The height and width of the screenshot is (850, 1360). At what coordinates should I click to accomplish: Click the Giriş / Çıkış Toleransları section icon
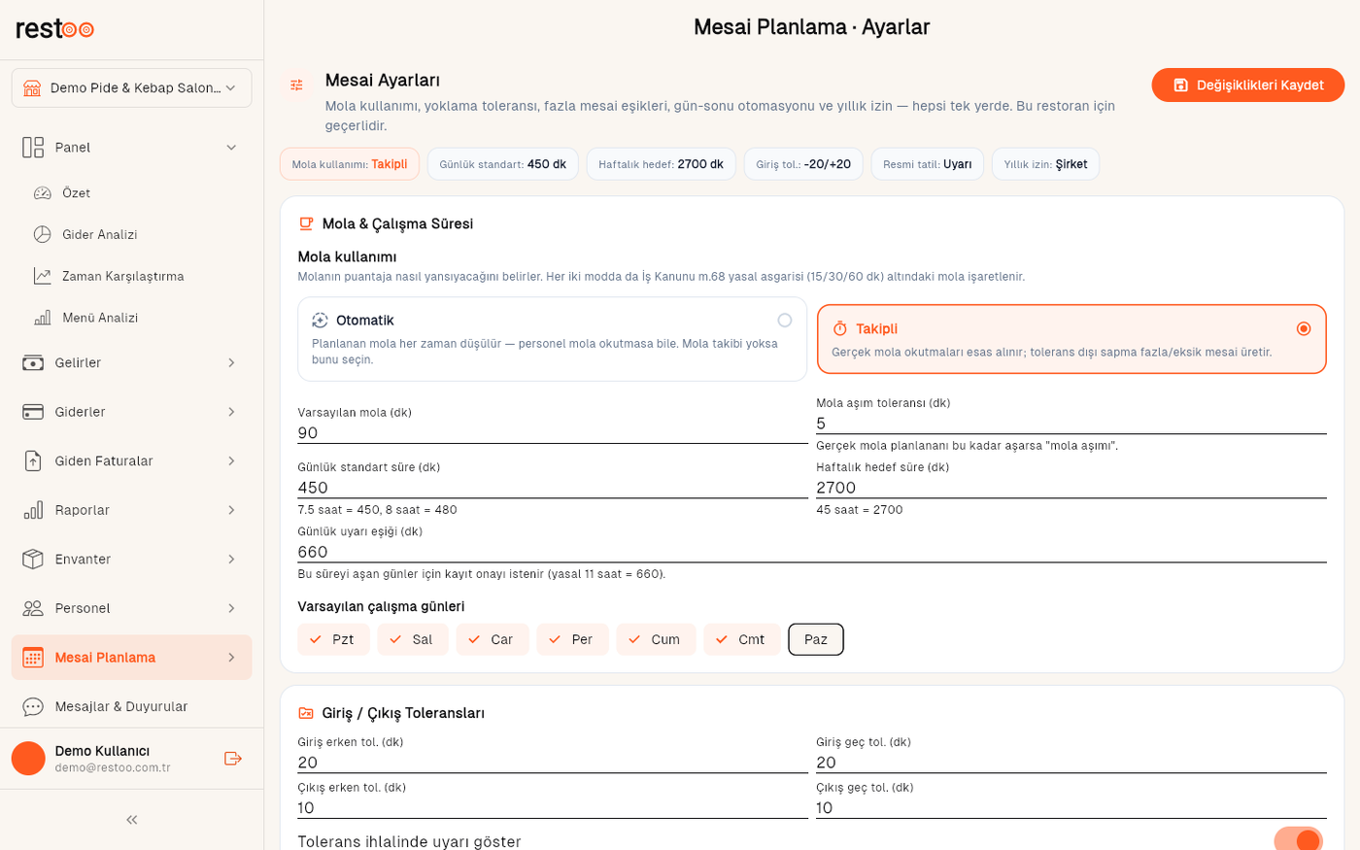306,713
